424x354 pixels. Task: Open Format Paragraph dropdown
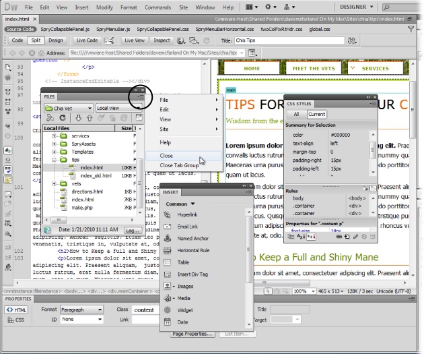81,309
